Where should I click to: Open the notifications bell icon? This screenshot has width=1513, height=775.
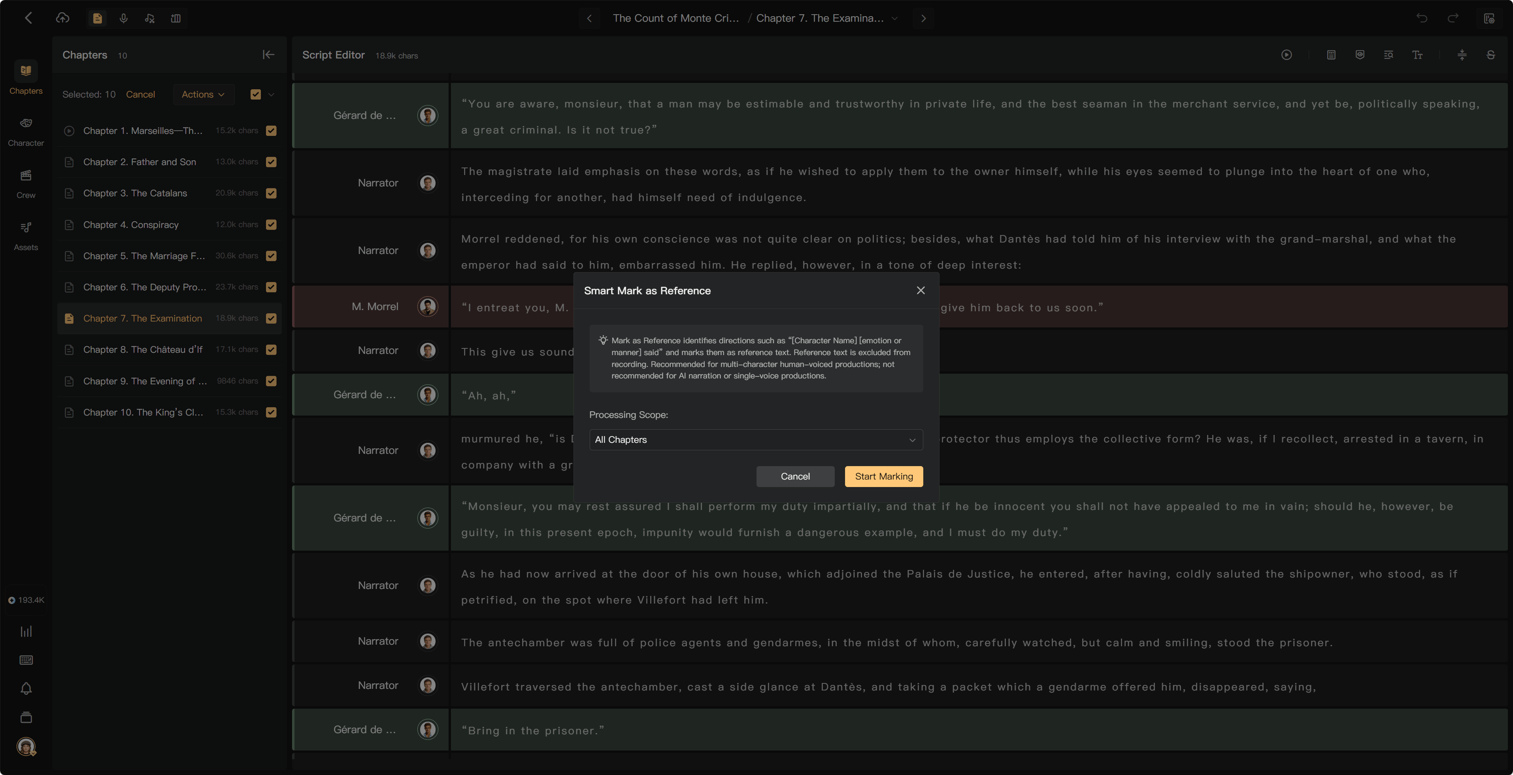coord(26,688)
